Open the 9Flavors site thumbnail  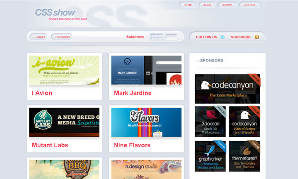point(147,122)
